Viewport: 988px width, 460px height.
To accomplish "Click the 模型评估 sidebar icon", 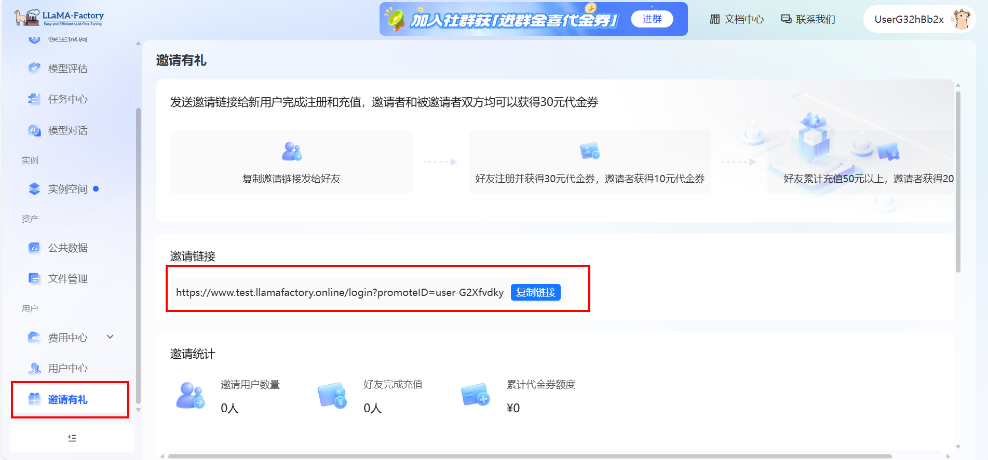I will 34,68.
